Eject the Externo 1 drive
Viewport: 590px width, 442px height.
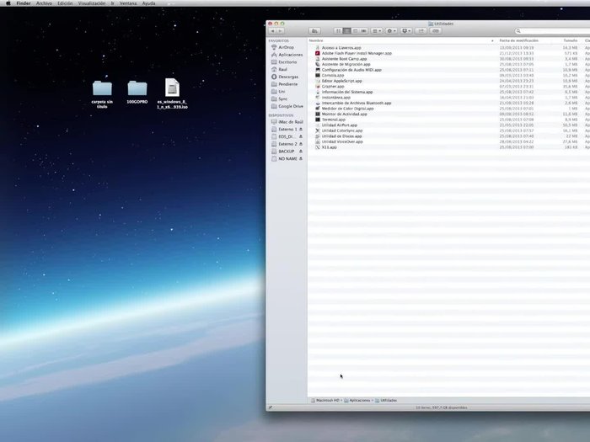[x=302, y=129]
